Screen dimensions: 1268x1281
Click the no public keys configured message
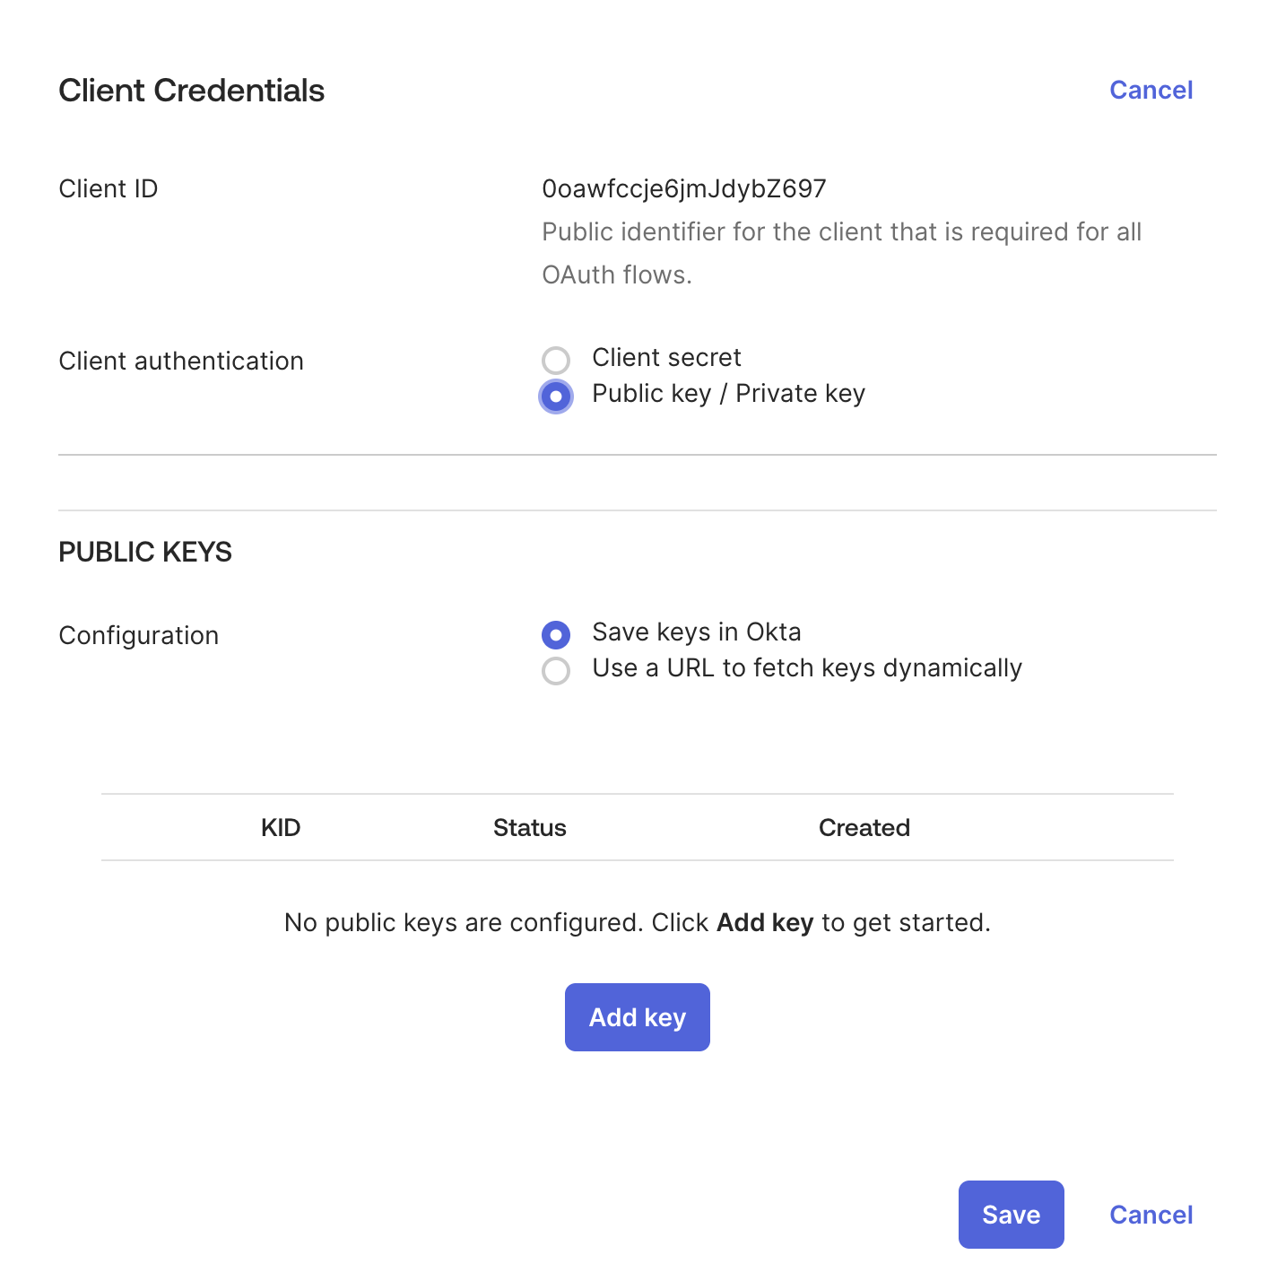click(x=637, y=922)
